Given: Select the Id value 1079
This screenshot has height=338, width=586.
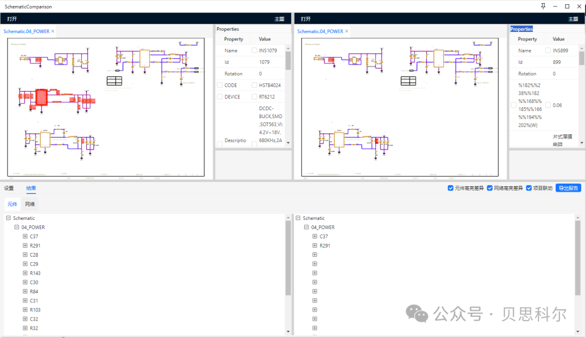Looking at the screenshot, I should pos(264,62).
